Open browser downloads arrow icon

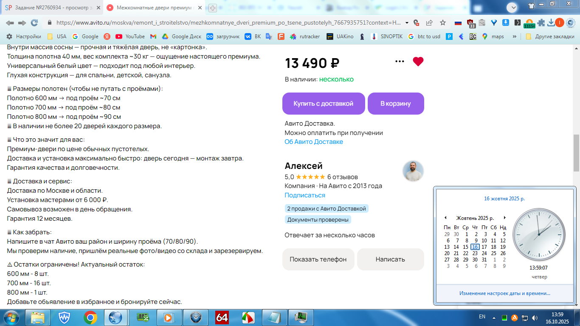[x=551, y=23]
